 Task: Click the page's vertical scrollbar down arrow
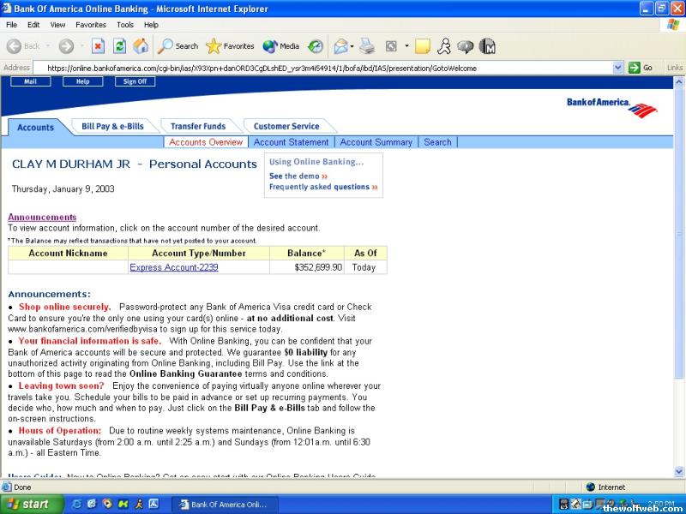679,471
